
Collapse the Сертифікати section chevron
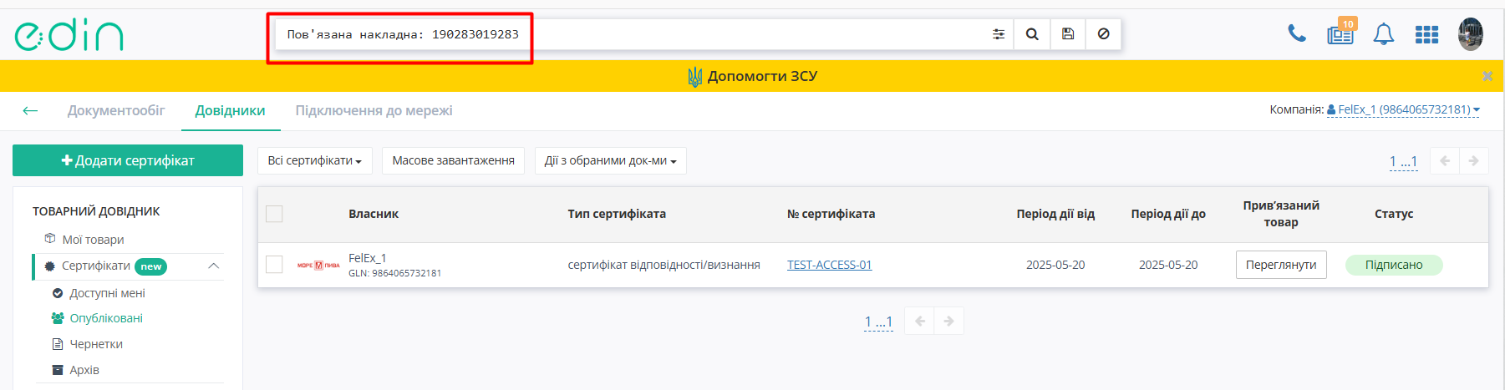213,266
